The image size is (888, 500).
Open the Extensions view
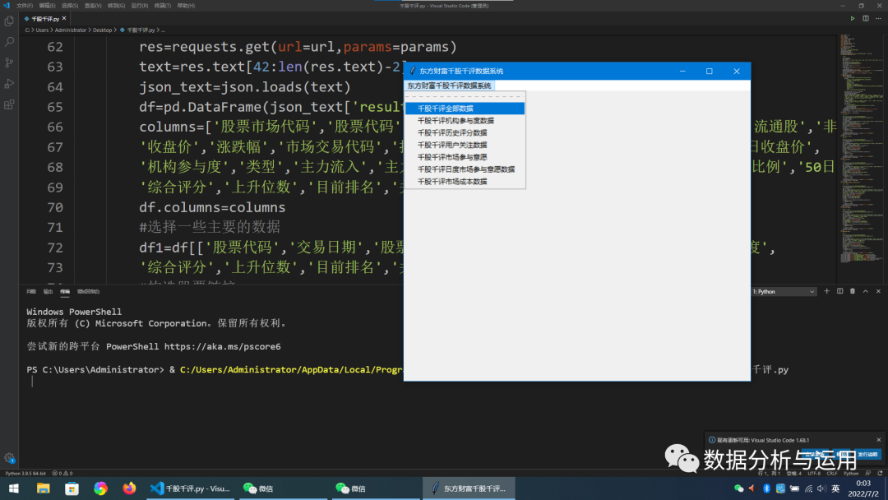coord(9,104)
